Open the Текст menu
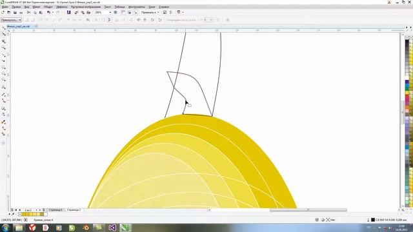This screenshot has width=413, height=232. click(x=108, y=7)
